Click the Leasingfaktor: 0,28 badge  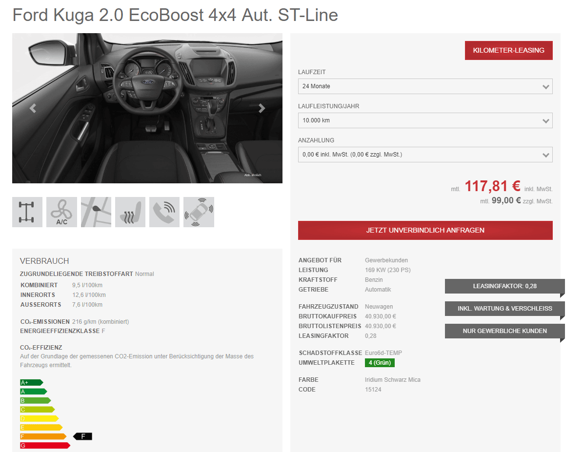tap(504, 286)
